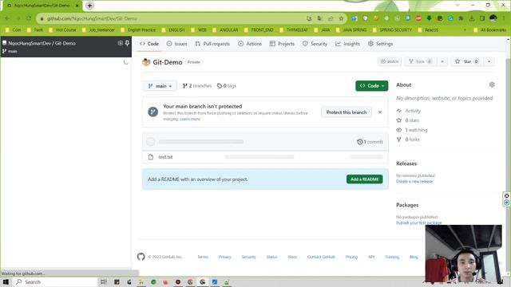Viewport: 511px width, 287px height.
Task: Open the Issues tab
Action: coord(177,44)
